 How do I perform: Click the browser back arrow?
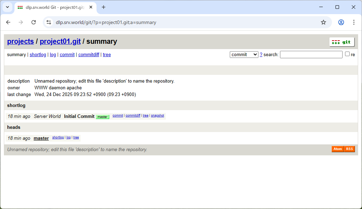coord(8,22)
